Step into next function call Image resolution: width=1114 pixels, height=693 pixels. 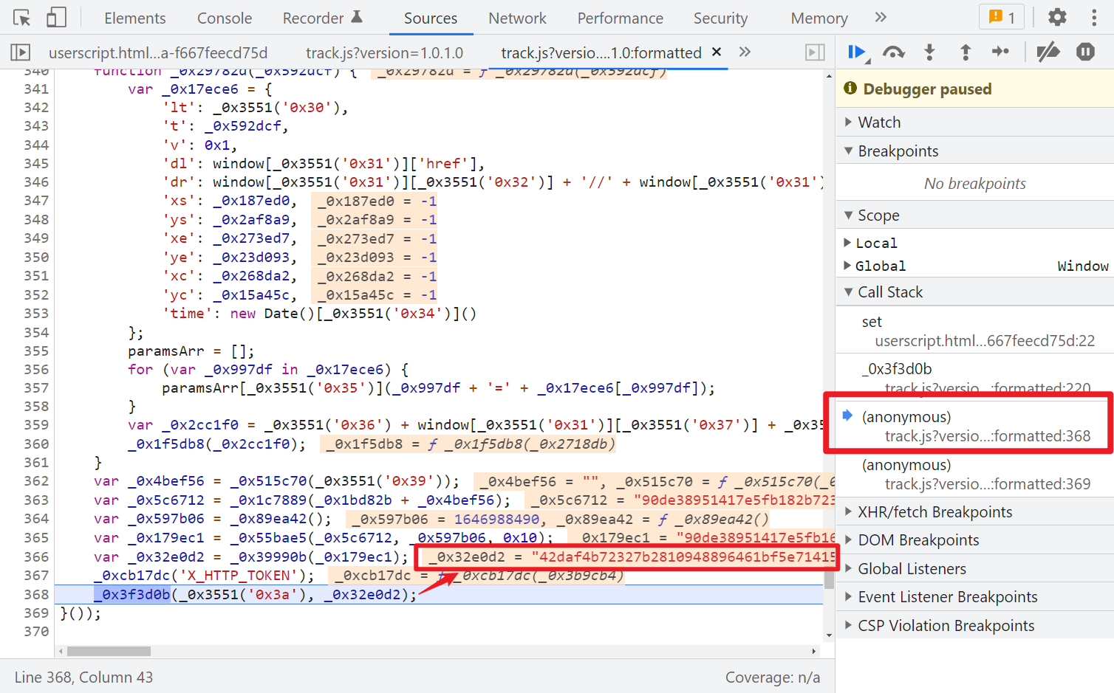929,52
